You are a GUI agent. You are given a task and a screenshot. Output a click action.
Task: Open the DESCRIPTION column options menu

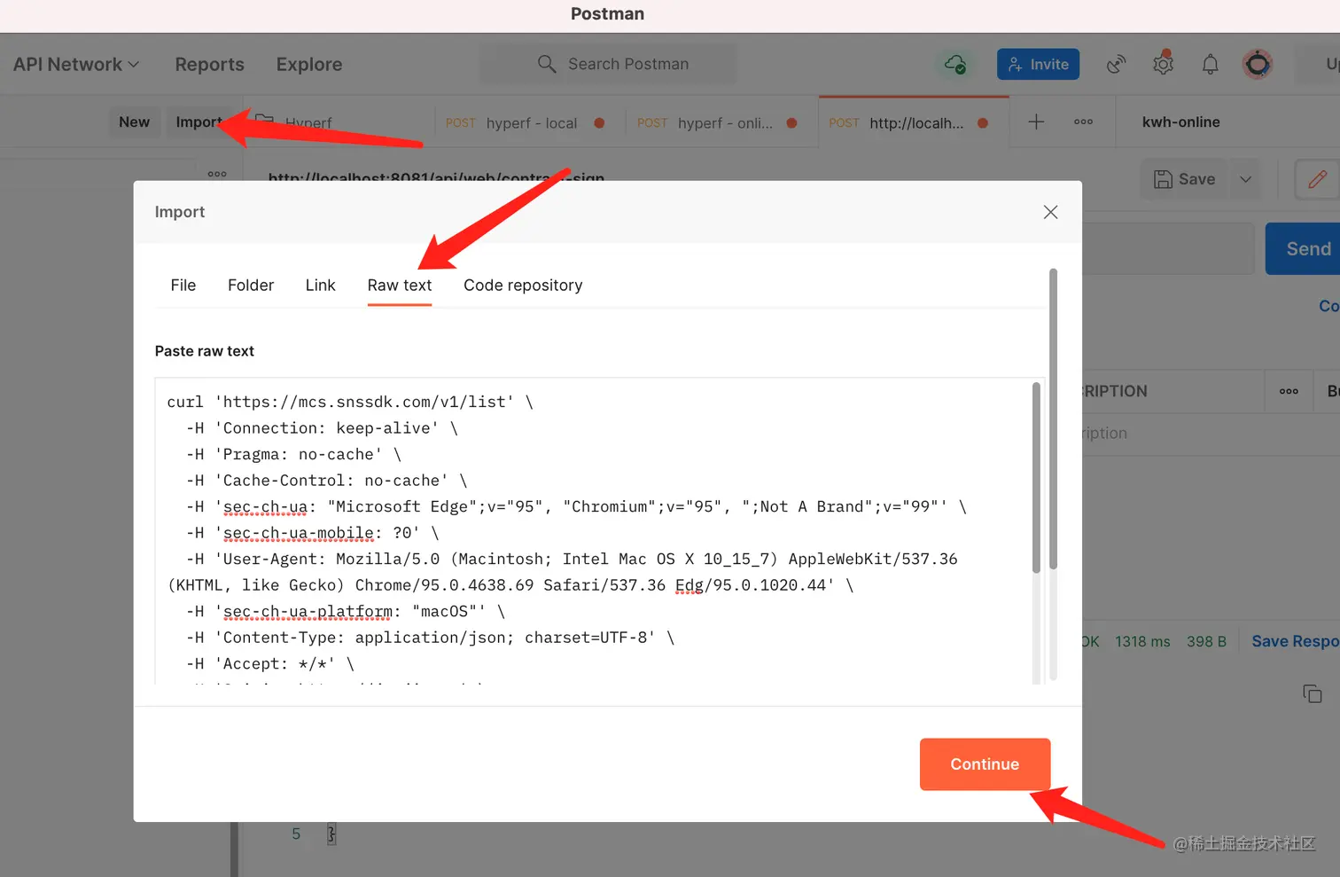1289,391
